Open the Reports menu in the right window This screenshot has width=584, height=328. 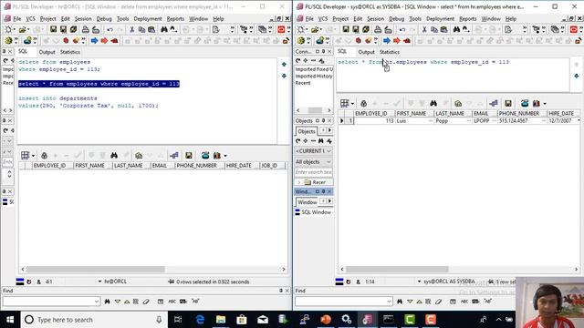pos(467,18)
